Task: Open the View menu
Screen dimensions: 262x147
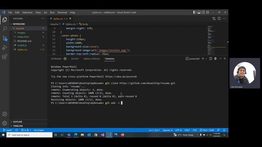Action: (38, 13)
